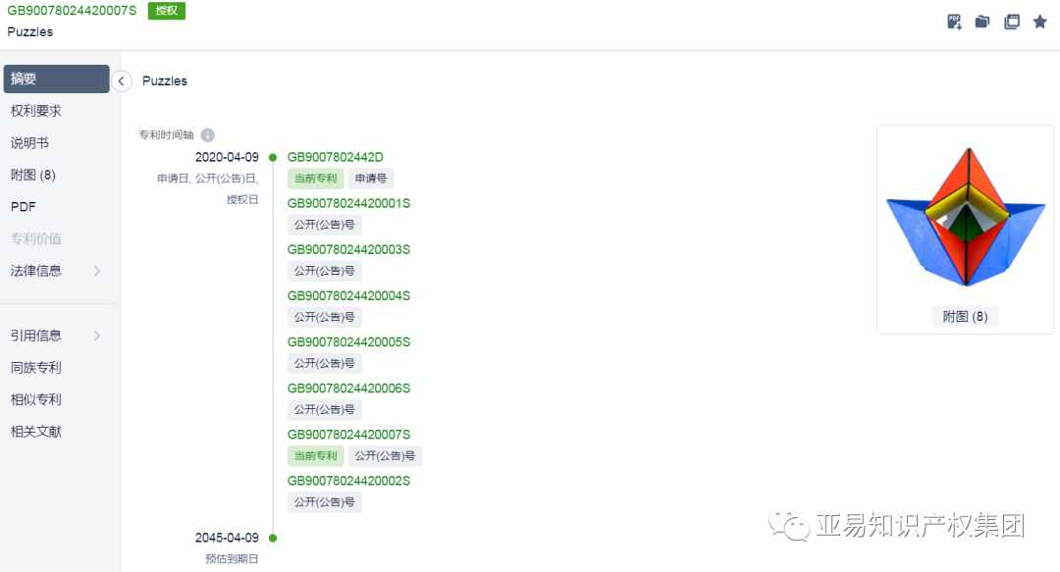Open publication GB90078024420006S
The image size is (1060, 572).
(x=348, y=389)
